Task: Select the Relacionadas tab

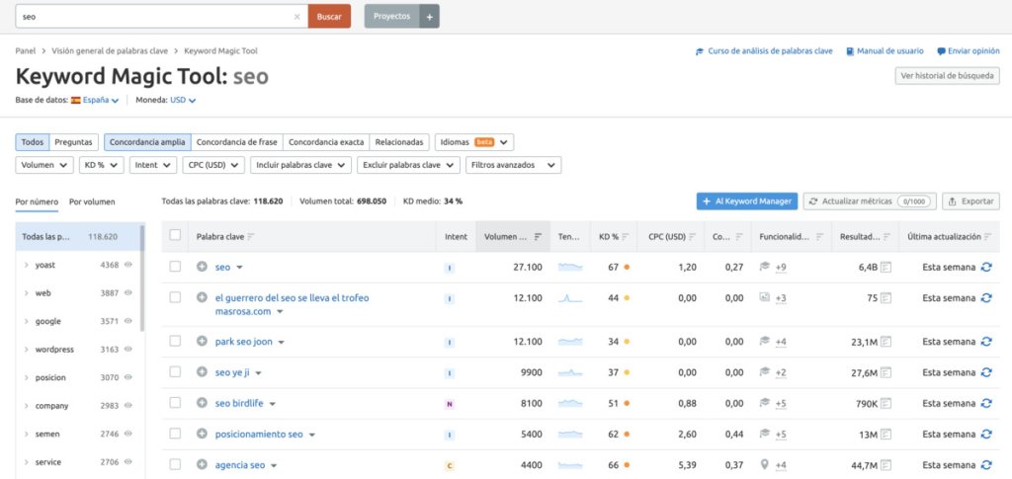Action: (x=399, y=142)
